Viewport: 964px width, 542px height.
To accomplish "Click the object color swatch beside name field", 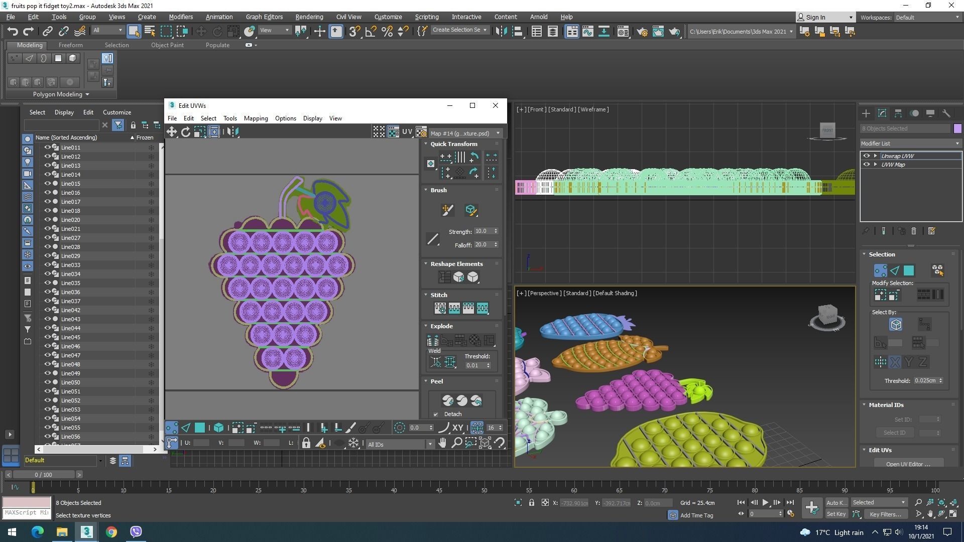I will click(x=957, y=128).
